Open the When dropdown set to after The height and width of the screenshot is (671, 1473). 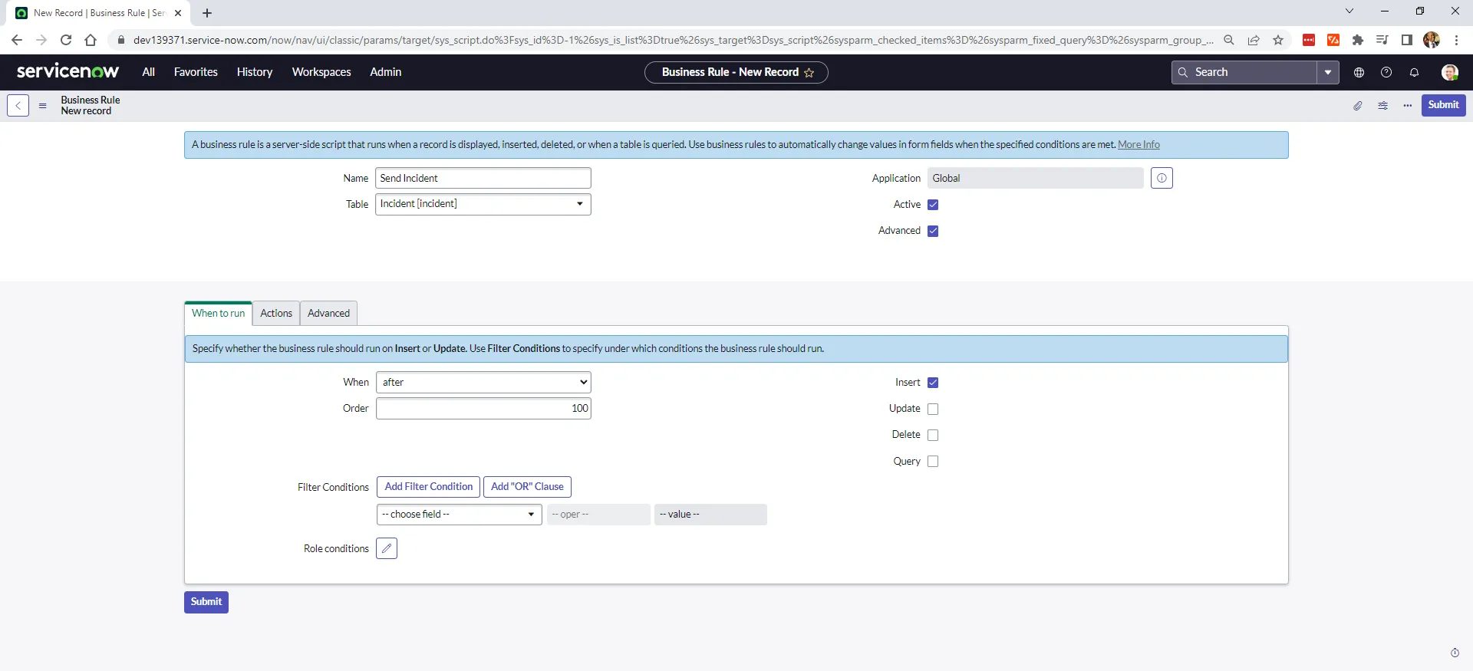483,382
